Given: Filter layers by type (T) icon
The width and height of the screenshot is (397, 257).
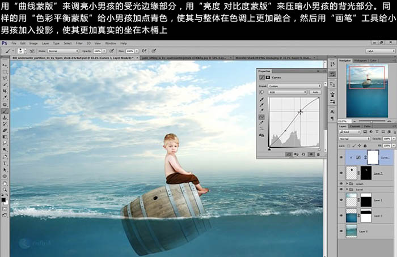Looking at the screenshot, I should click(377, 132).
